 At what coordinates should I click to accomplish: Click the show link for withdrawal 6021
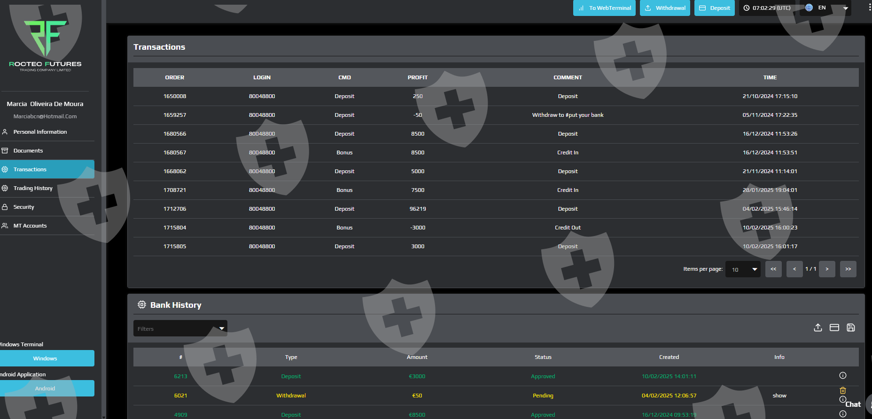(779, 396)
